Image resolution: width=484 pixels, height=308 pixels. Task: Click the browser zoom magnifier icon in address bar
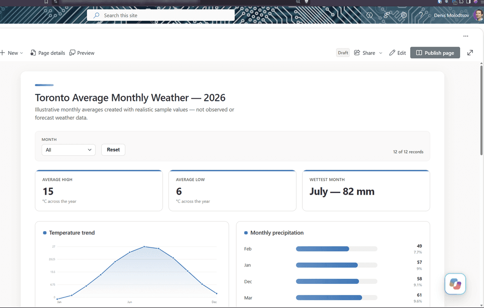click(x=298, y=2)
